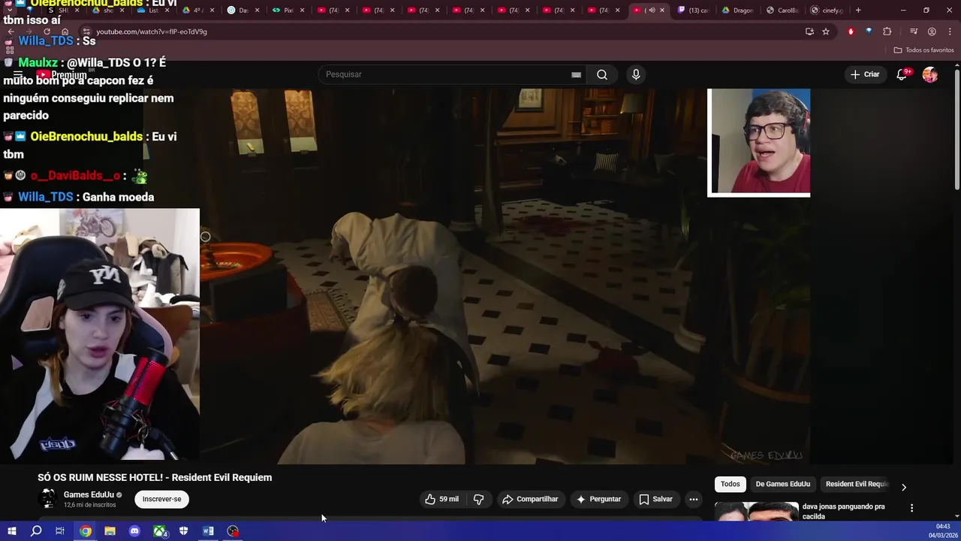Click the 'Salvar' save button
Viewport: 961px width, 541px height.
pos(656,499)
